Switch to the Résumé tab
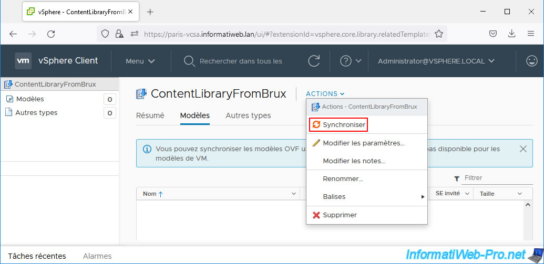This screenshot has height=264, width=544. [x=150, y=115]
